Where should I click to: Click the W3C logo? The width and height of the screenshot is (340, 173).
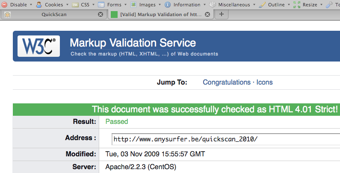(38, 46)
